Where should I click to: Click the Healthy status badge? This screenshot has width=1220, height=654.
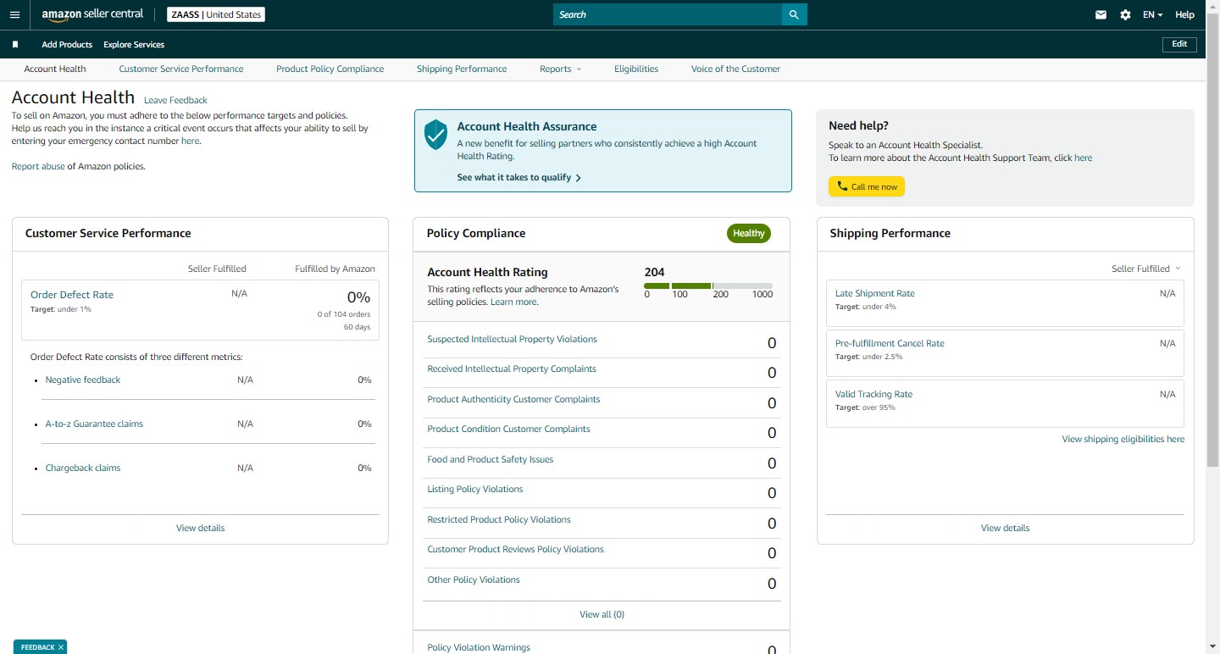[749, 233]
